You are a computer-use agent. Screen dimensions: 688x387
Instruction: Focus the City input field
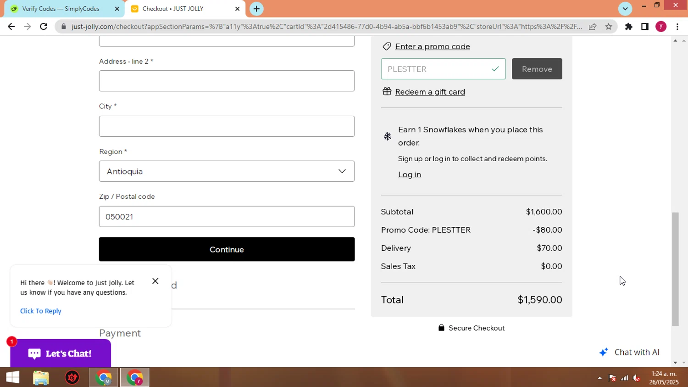[x=227, y=126]
